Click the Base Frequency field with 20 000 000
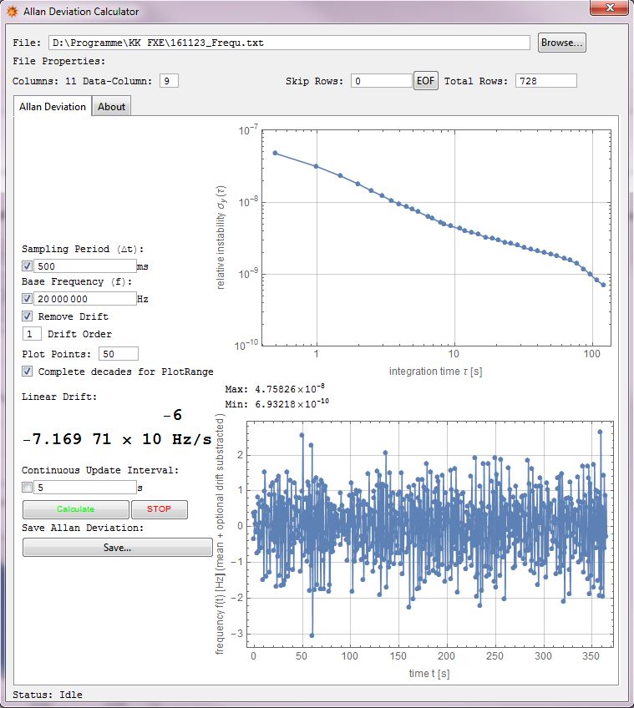 pyautogui.click(x=85, y=298)
